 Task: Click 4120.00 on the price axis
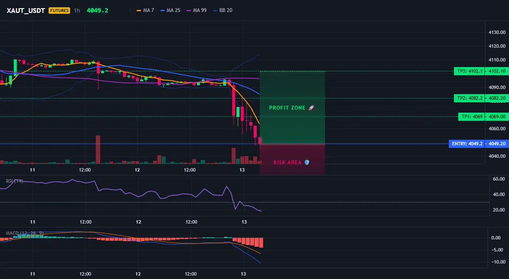click(x=497, y=46)
